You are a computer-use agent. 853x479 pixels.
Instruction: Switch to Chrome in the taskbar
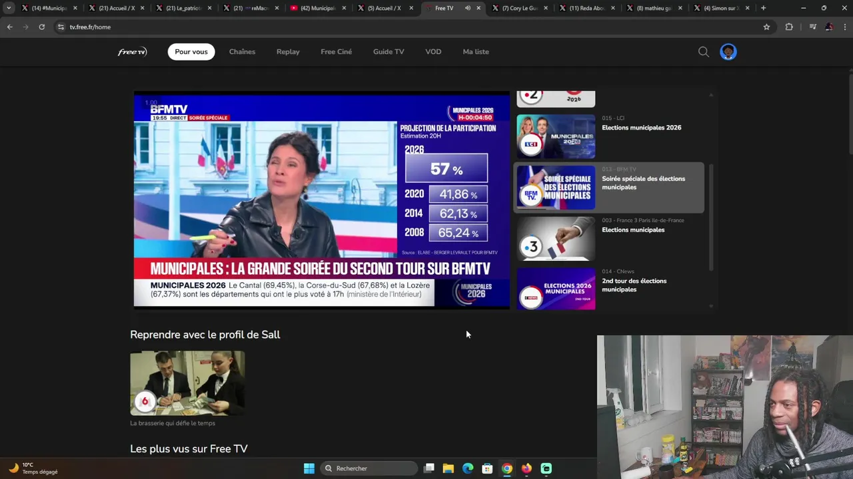pos(507,468)
